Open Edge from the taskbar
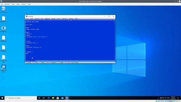This screenshot has width=181, height=102. point(48,98)
